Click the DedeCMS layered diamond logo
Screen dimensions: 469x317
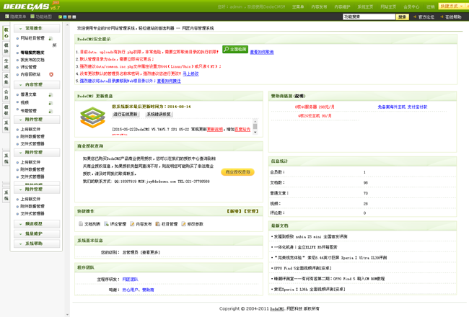tap(93, 117)
